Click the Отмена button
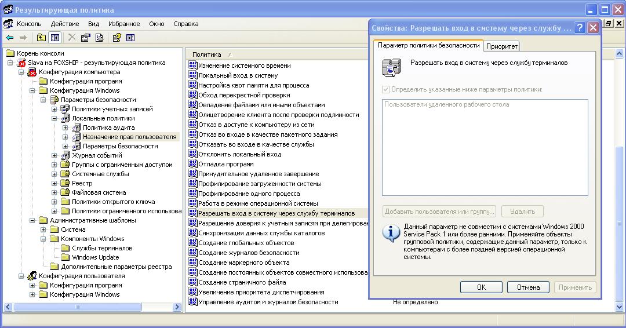 click(x=528, y=287)
